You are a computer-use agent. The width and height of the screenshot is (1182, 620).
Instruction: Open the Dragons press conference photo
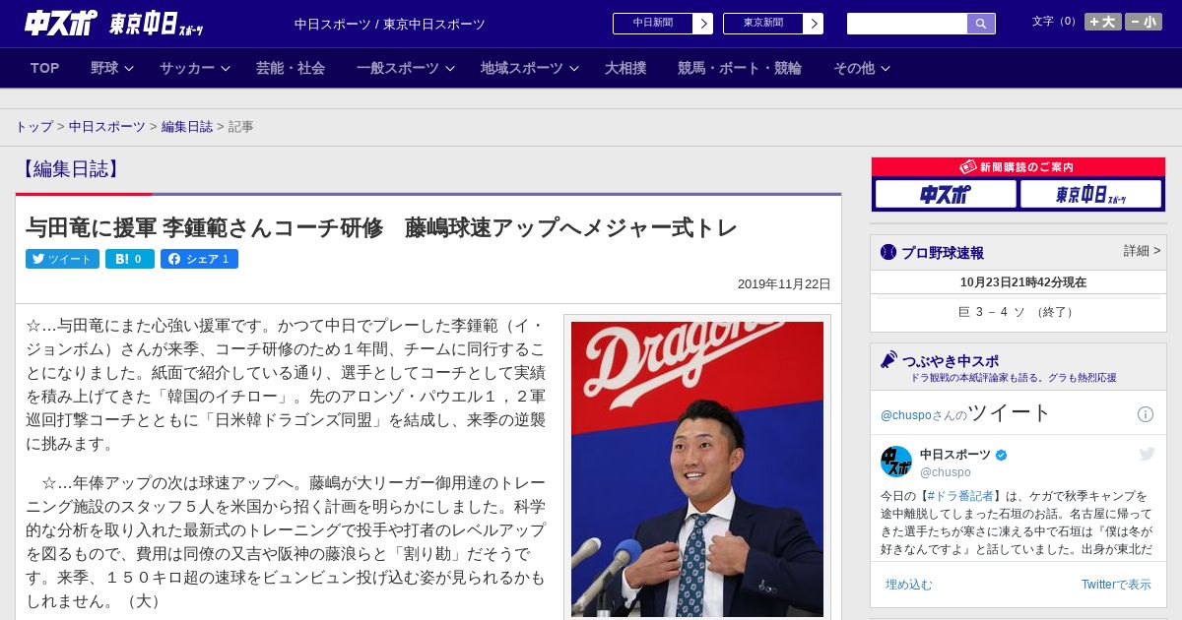[697, 468]
